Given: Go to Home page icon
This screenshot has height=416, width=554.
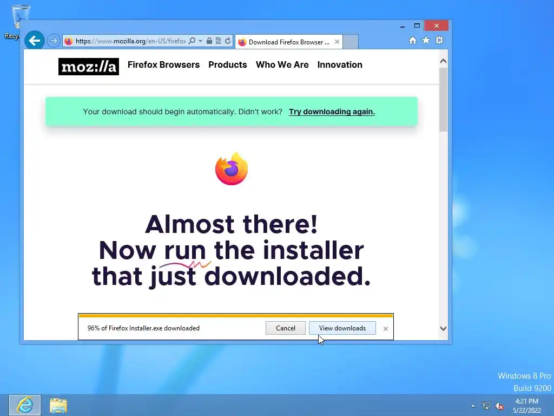Looking at the screenshot, I should [x=413, y=40].
